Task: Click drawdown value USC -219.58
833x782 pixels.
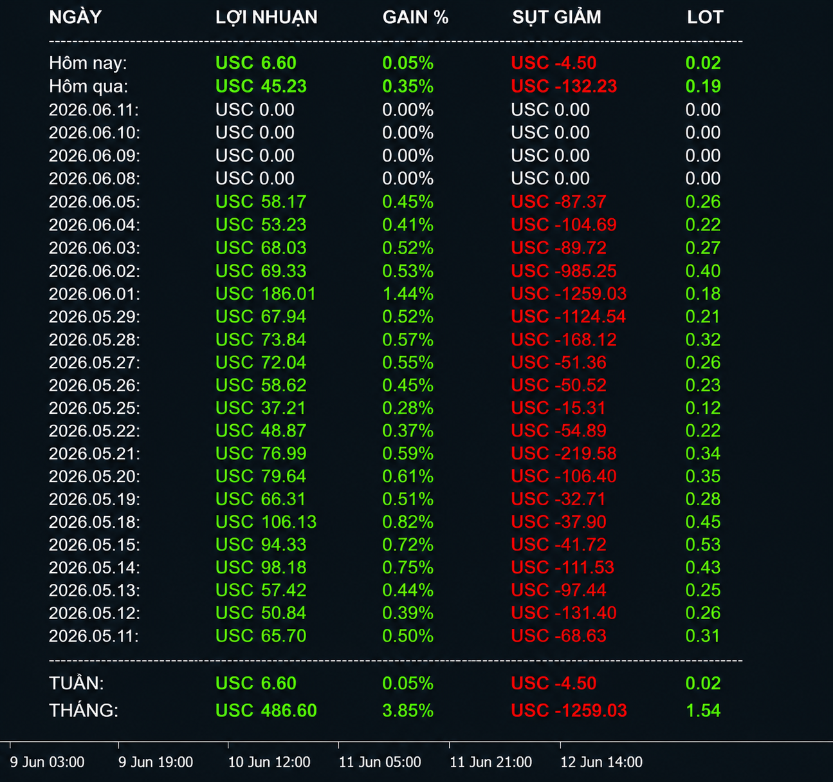Action: (x=564, y=454)
